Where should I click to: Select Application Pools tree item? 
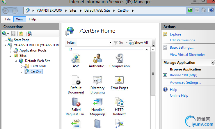click(x=33, y=50)
